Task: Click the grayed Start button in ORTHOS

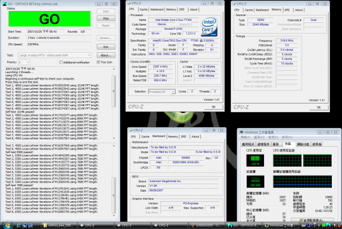Action: click(106, 12)
